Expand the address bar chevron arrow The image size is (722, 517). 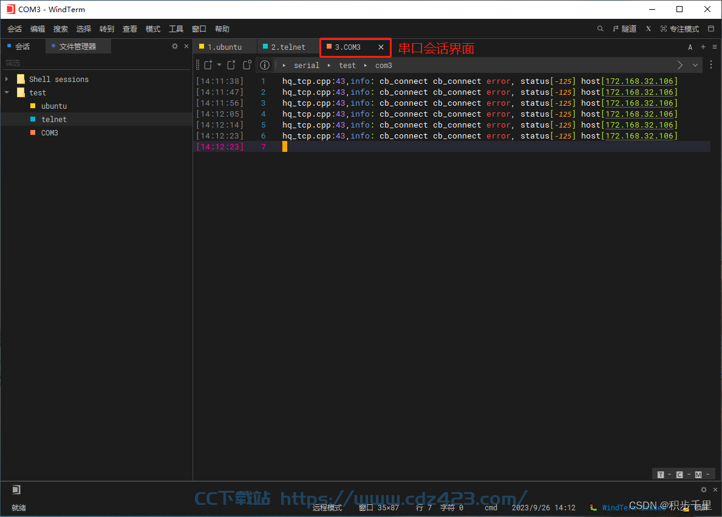(680, 65)
